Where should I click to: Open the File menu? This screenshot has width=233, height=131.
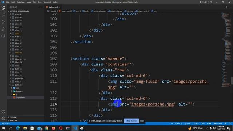click(x=8, y=2)
